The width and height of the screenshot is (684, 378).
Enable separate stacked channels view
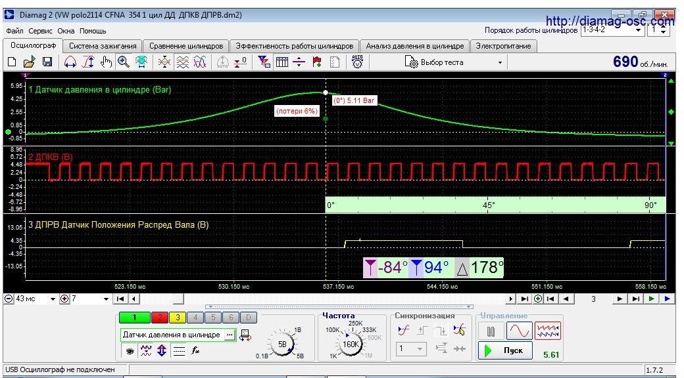[182, 62]
